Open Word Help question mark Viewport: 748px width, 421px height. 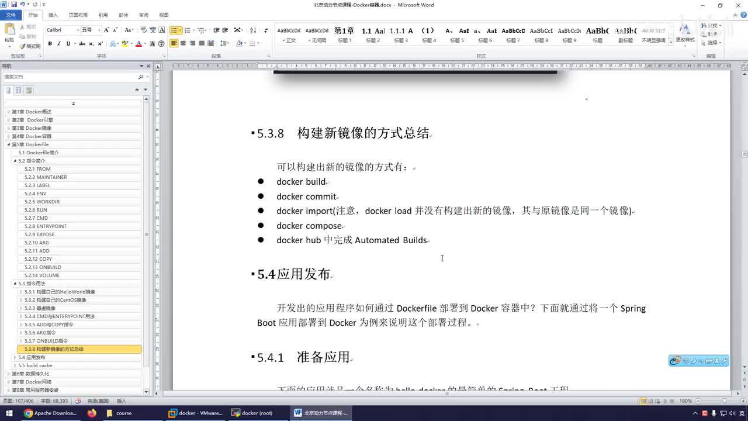[x=743, y=15]
